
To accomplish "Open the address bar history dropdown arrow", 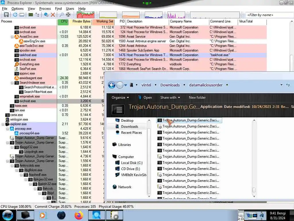I will (281, 85).
